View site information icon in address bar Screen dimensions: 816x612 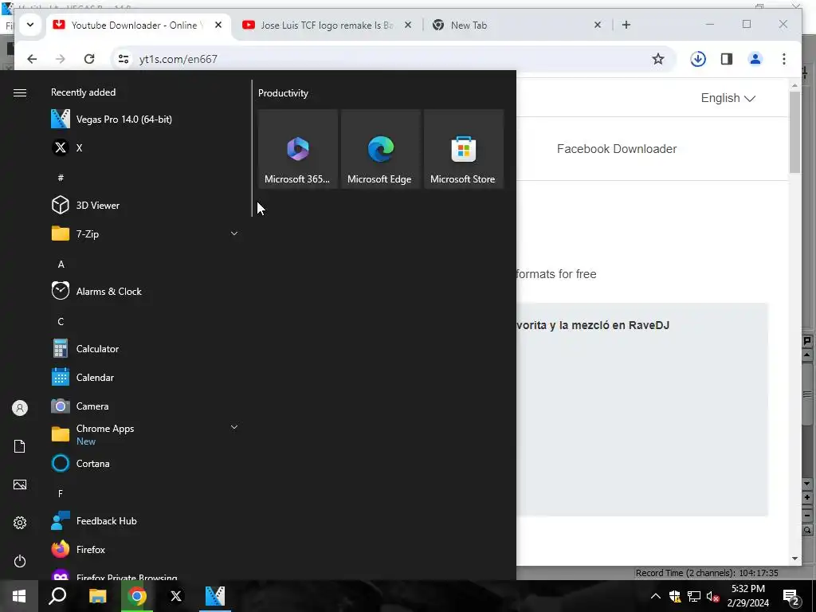[x=124, y=59]
